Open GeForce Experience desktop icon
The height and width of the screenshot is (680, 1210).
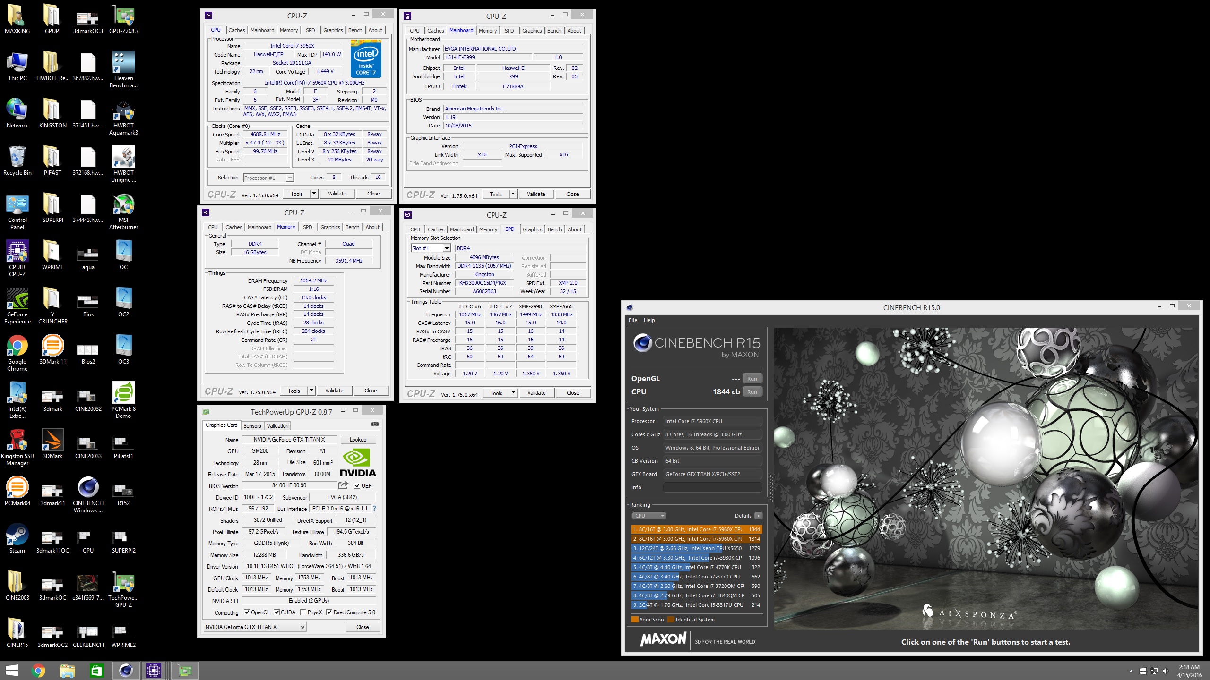pyautogui.click(x=17, y=306)
